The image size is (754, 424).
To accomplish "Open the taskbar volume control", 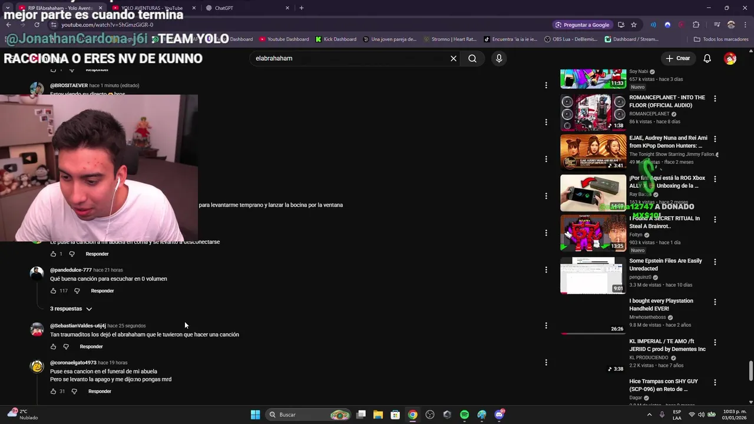I will coord(702,415).
